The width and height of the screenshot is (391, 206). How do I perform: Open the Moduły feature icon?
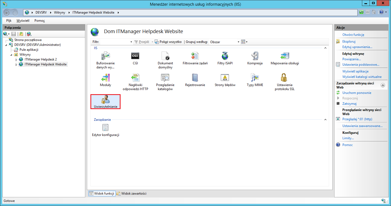pyautogui.click(x=105, y=80)
